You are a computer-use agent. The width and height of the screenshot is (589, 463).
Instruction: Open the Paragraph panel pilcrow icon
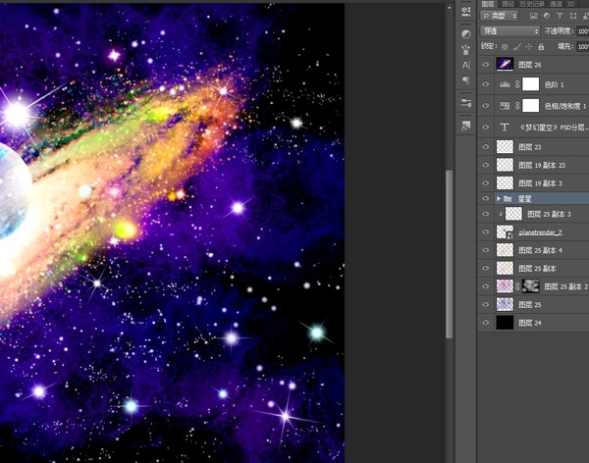(x=465, y=80)
